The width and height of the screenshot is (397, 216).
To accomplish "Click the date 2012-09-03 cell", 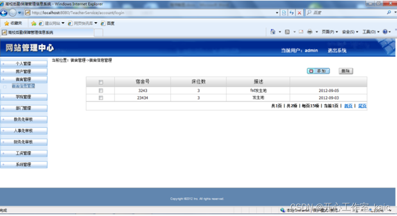I will click(x=329, y=98).
